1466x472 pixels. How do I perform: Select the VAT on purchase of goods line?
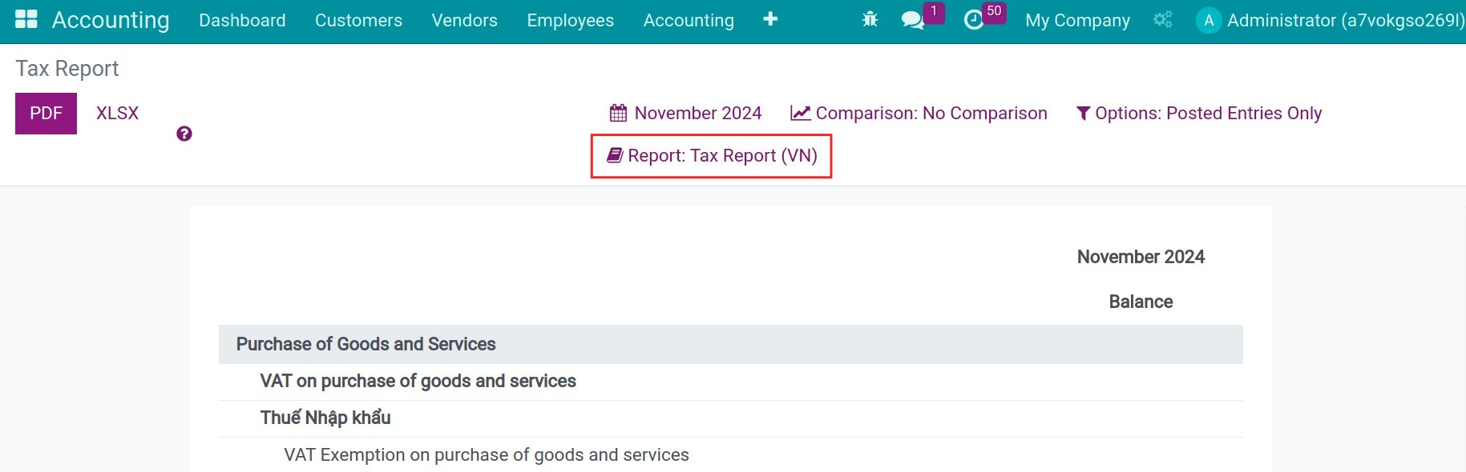[x=731, y=382]
